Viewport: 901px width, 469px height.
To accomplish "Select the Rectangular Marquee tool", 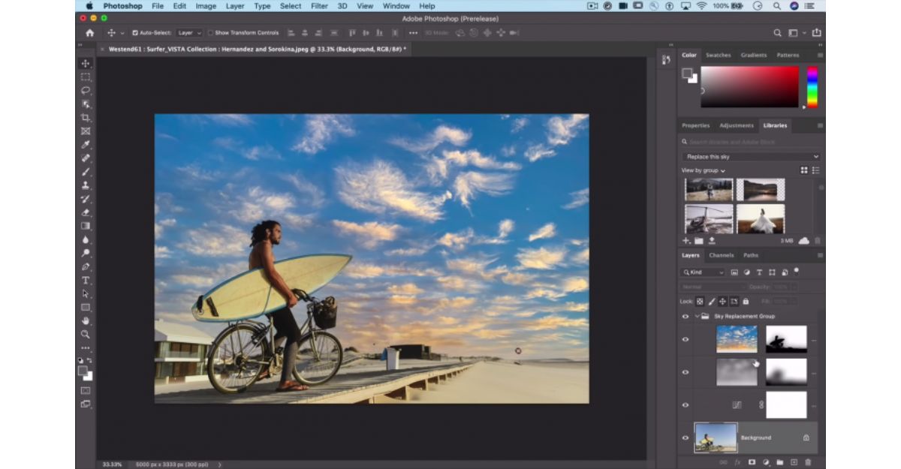I will 86,77.
